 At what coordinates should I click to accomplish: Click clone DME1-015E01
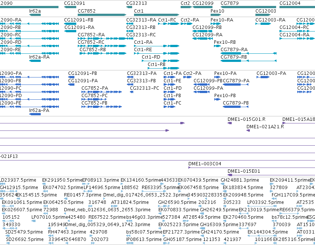tap(271, 175)
